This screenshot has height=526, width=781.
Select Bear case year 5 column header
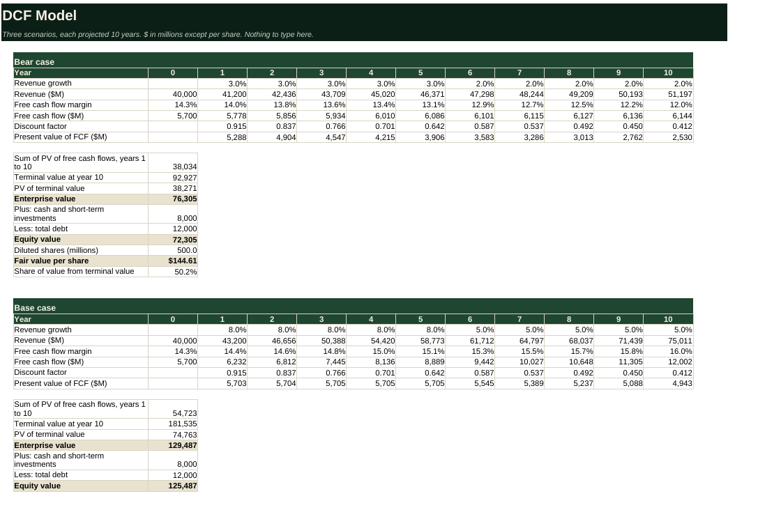click(420, 72)
